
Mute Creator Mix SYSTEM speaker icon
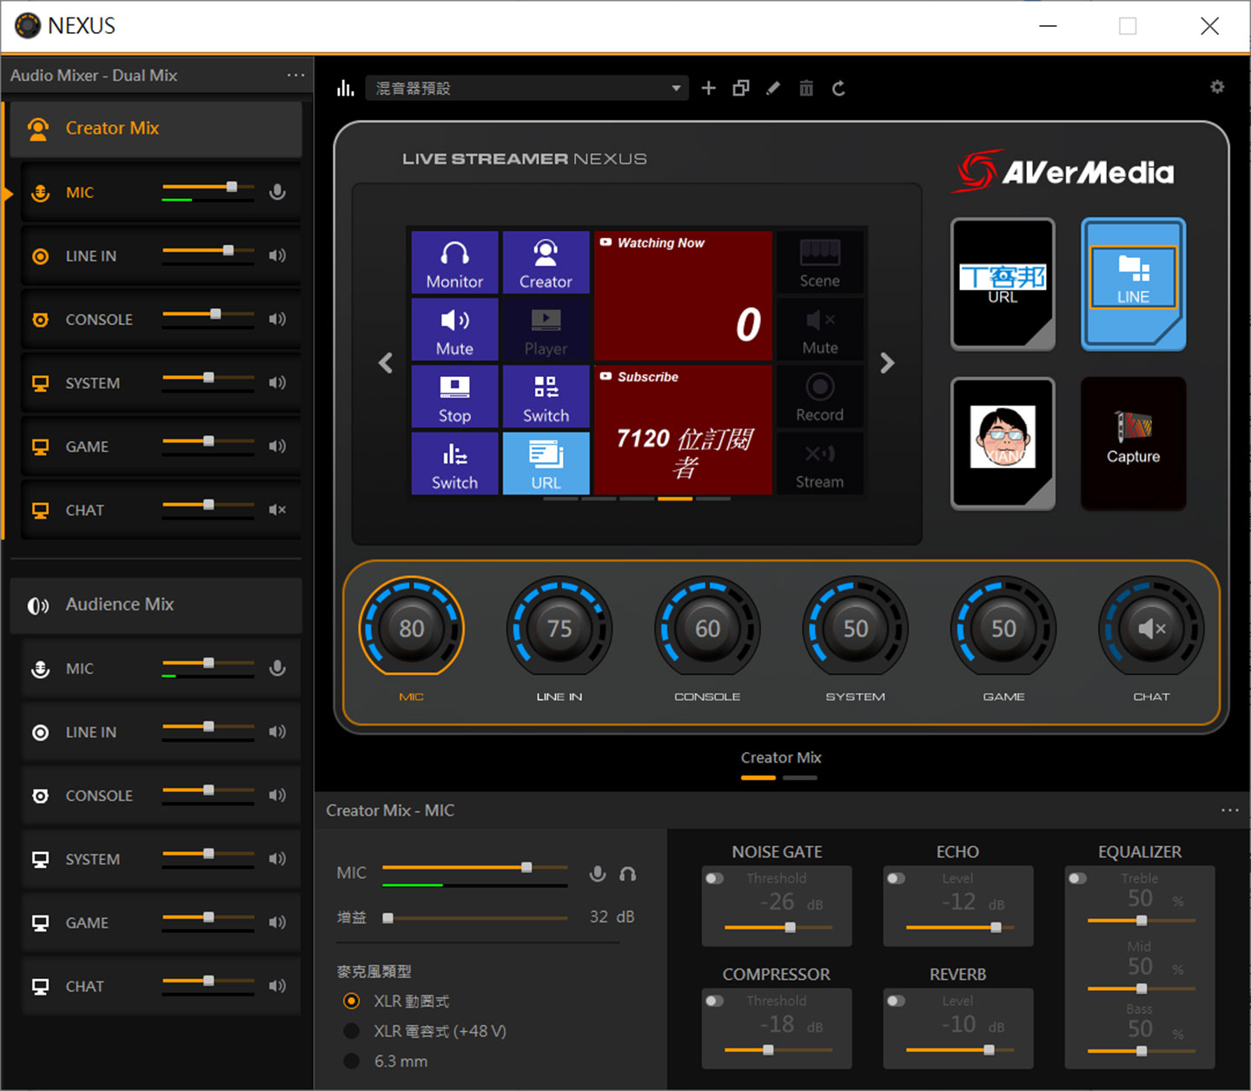tap(277, 382)
